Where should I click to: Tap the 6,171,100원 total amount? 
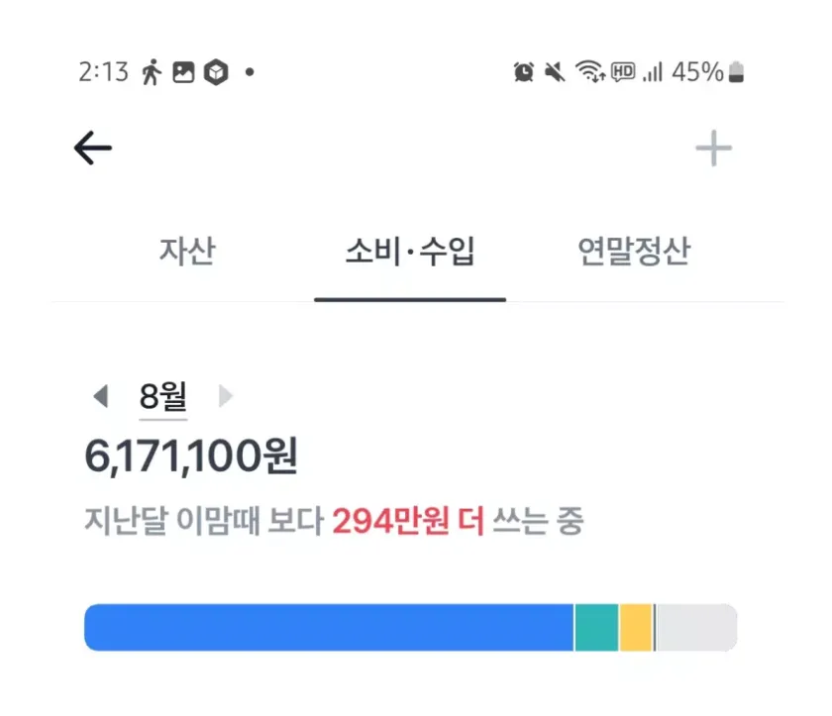(191, 457)
